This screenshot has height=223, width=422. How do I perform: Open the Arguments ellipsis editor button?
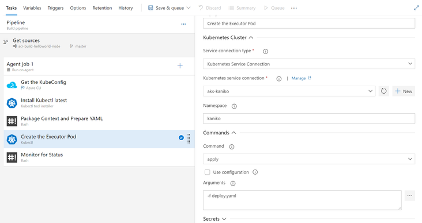(410, 195)
